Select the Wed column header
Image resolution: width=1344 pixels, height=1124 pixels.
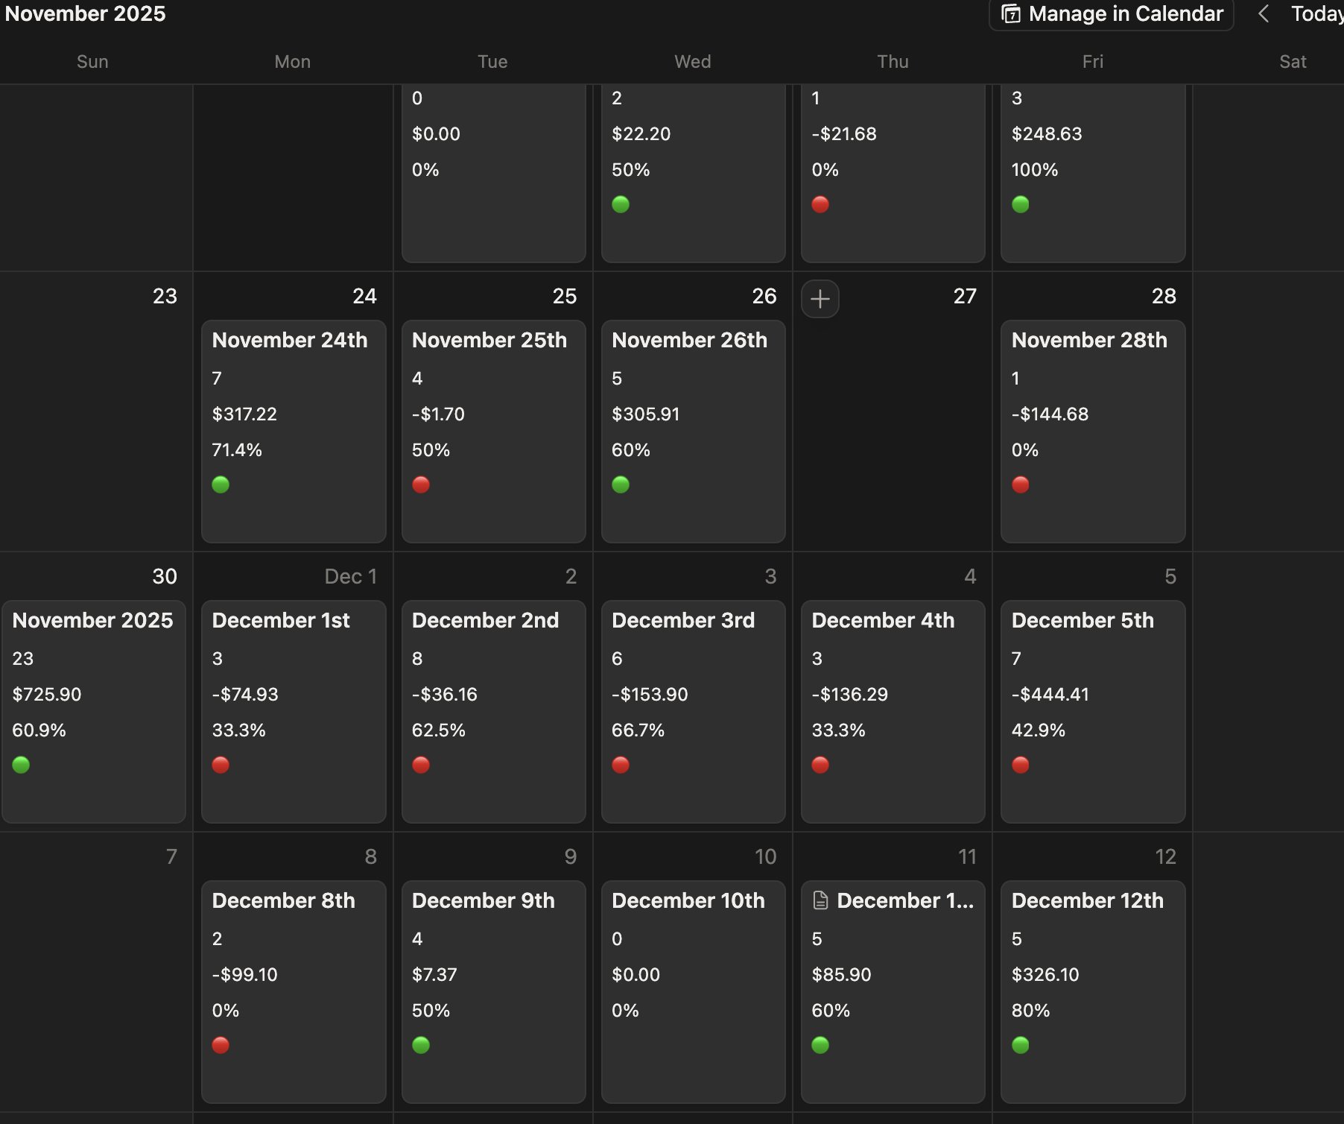pos(692,62)
